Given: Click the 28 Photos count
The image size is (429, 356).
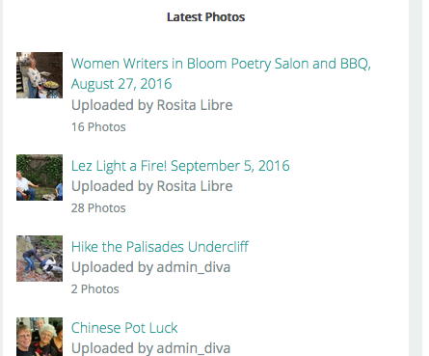Looking at the screenshot, I should tap(98, 208).
